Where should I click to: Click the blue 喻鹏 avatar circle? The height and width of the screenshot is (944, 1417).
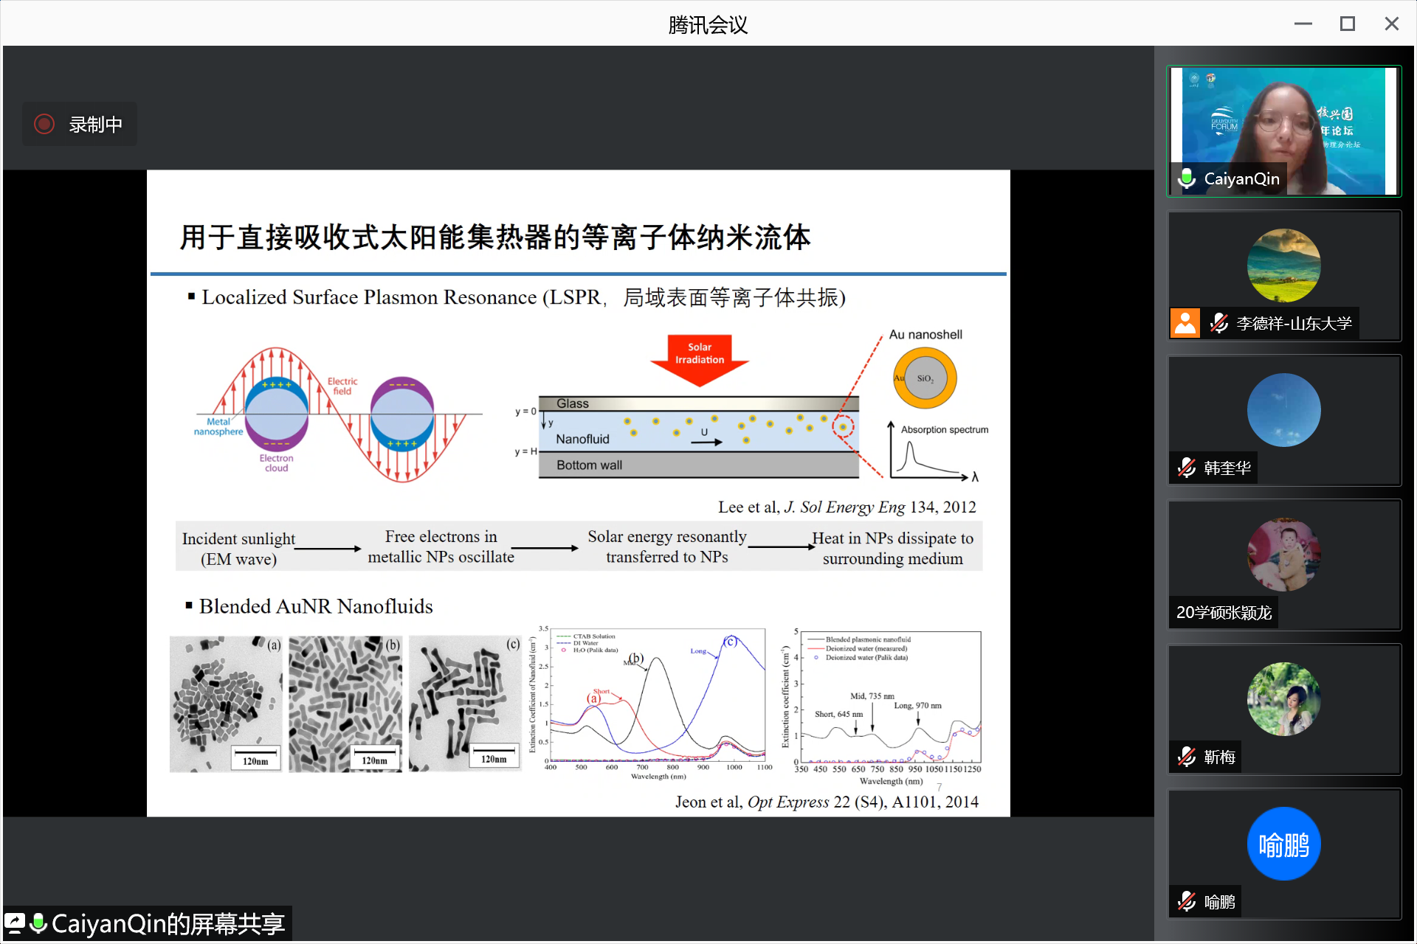(1283, 844)
